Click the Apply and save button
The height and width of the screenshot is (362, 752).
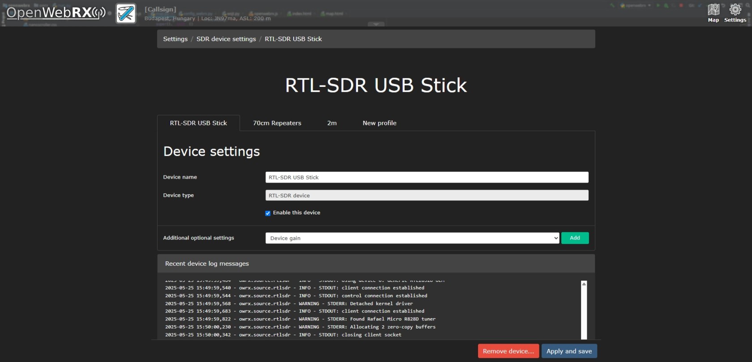(x=569, y=351)
